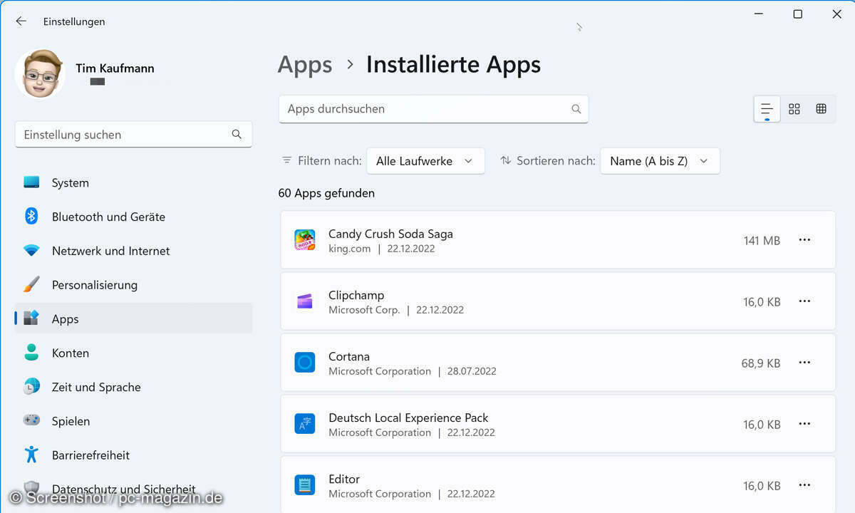The width and height of the screenshot is (855, 513).
Task: Click the Candy Crush Soda Saga name
Action: tap(390, 234)
